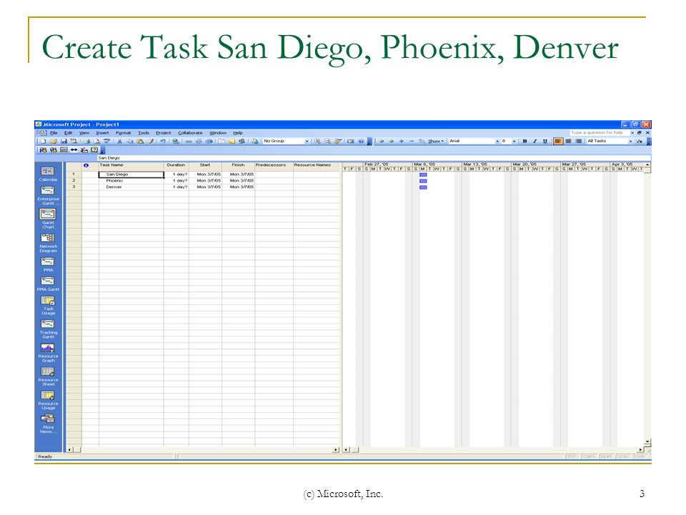The image size is (686, 515).
Task: Toggle Italic formatting
Action: pos(535,141)
